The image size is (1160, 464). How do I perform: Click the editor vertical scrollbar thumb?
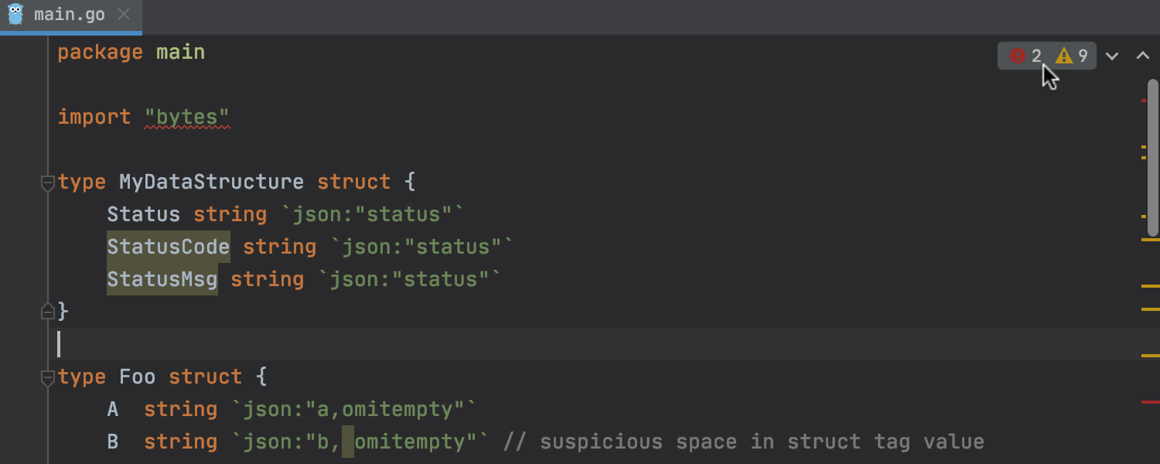tap(1152, 155)
